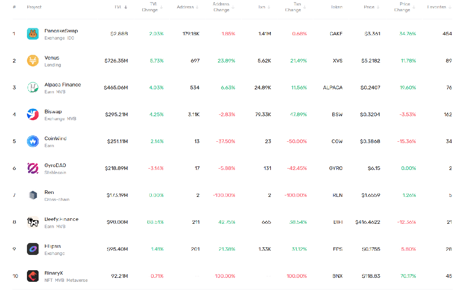Click the CoinWind logo icon
This screenshot has height=292, width=466.
point(33,141)
